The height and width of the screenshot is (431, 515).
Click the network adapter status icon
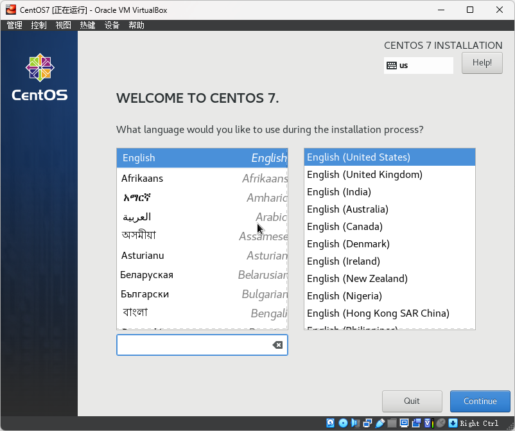tap(367, 423)
